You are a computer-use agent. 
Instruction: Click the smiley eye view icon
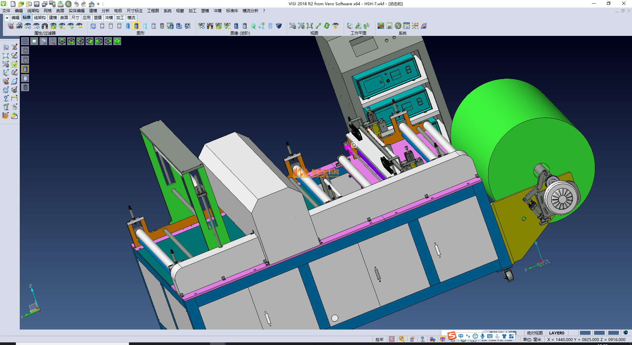[x=335, y=26]
